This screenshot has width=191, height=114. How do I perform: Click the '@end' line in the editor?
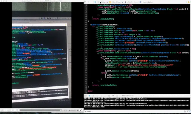[90, 91]
